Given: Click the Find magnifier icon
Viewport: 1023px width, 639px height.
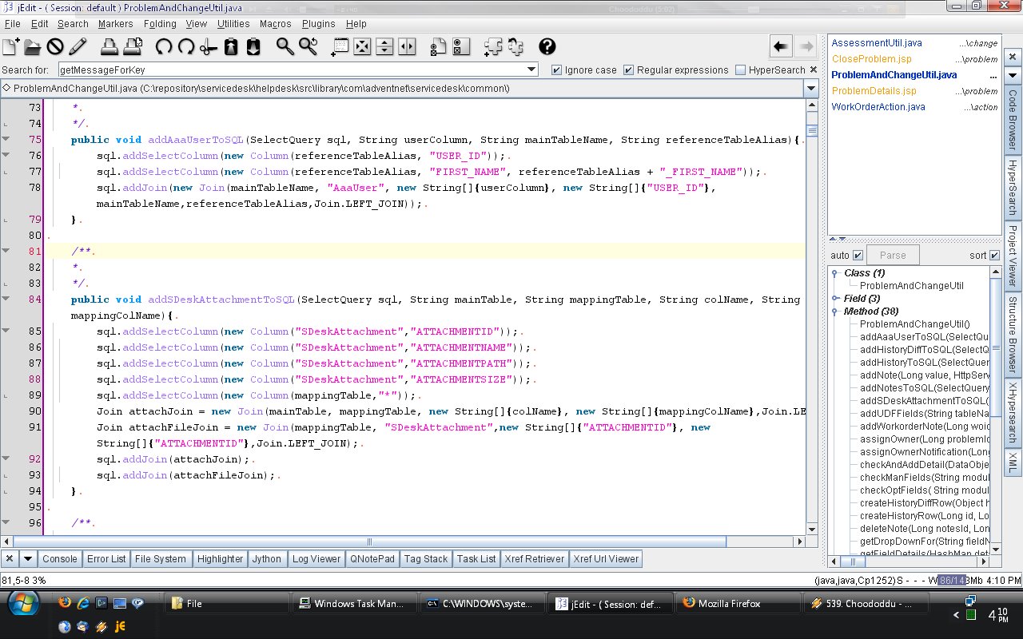Looking at the screenshot, I should pos(285,46).
